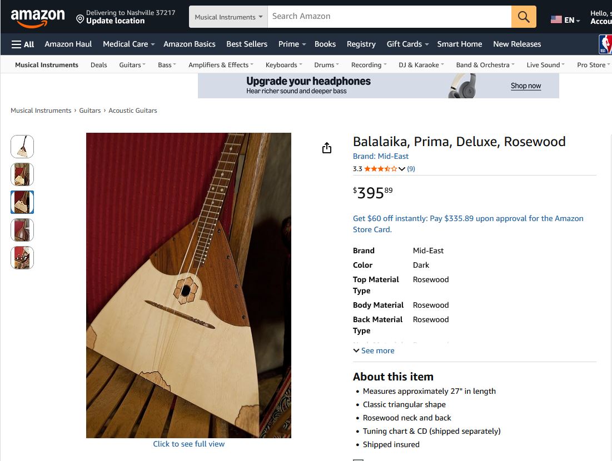
Task: Open the Best Sellers page
Action: click(247, 44)
